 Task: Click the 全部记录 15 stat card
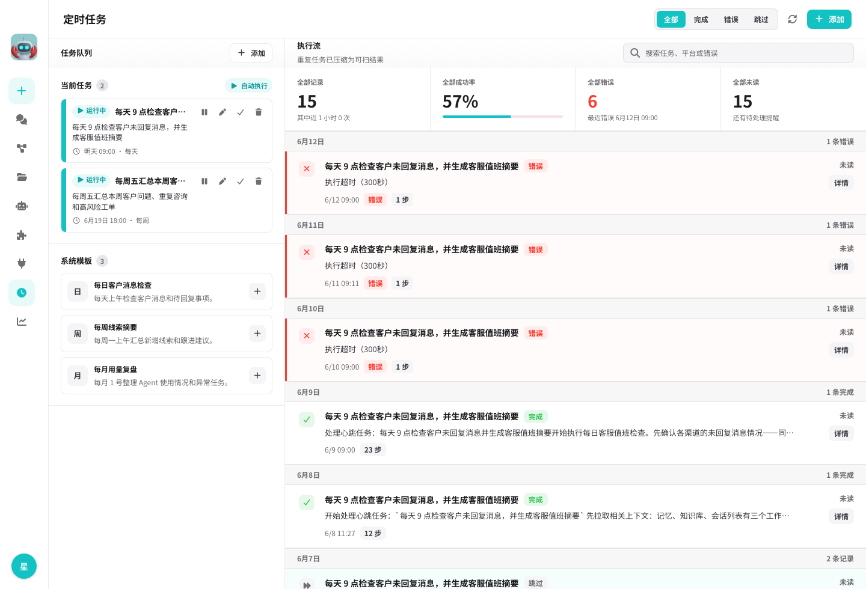(x=358, y=99)
